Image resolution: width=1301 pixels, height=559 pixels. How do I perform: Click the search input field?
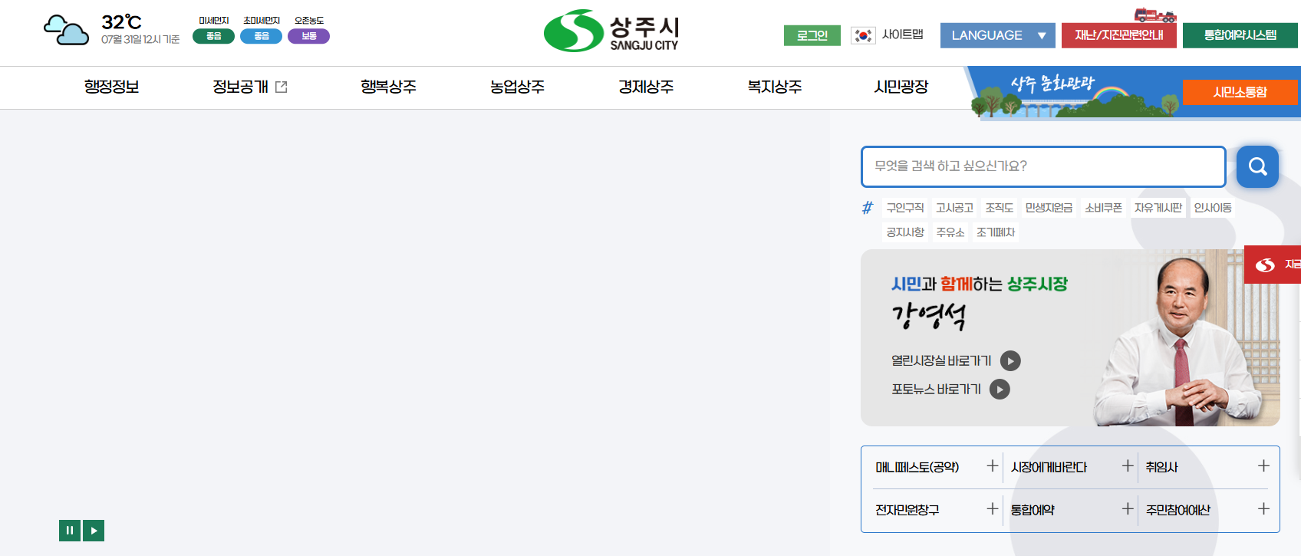click(x=1043, y=166)
